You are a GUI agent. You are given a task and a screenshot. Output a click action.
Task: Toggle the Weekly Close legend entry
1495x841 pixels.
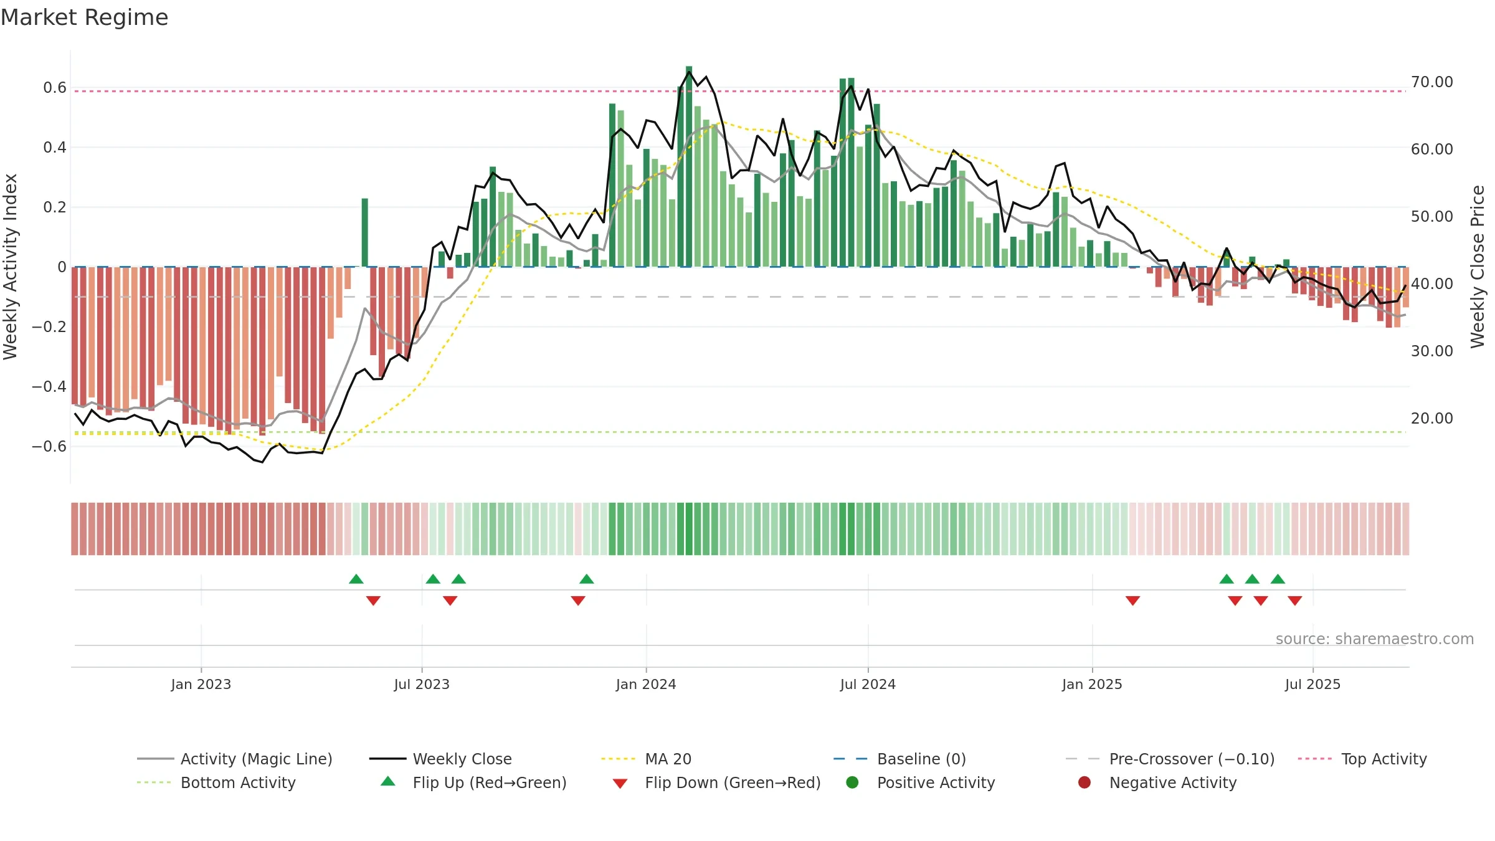tap(440, 759)
